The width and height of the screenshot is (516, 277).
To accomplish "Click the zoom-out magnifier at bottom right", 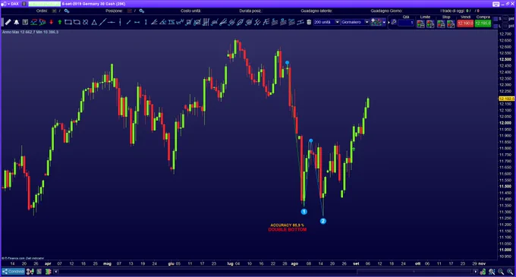I will pos(501,272).
